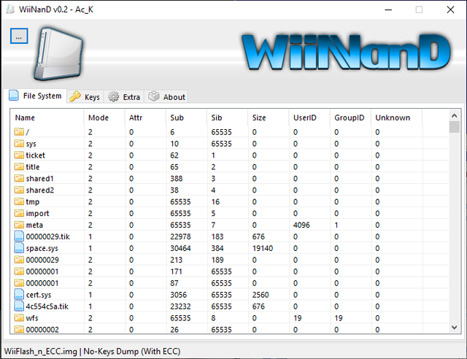Open the Extra tab
The height and width of the screenshot is (359, 467).
coord(124,97)
